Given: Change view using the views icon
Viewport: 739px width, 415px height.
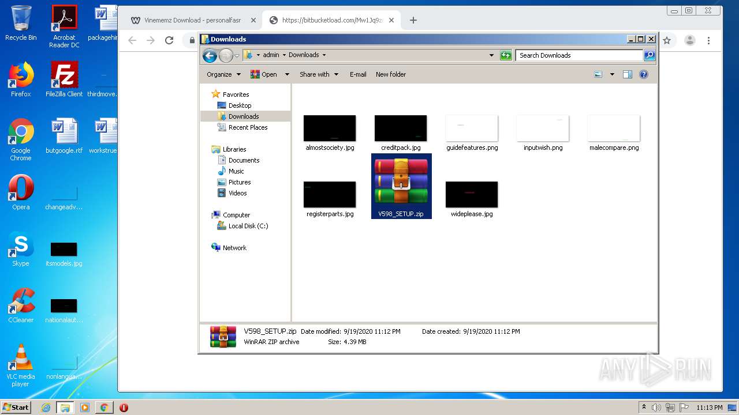Looking at the screenshot, I should [598, 74].
